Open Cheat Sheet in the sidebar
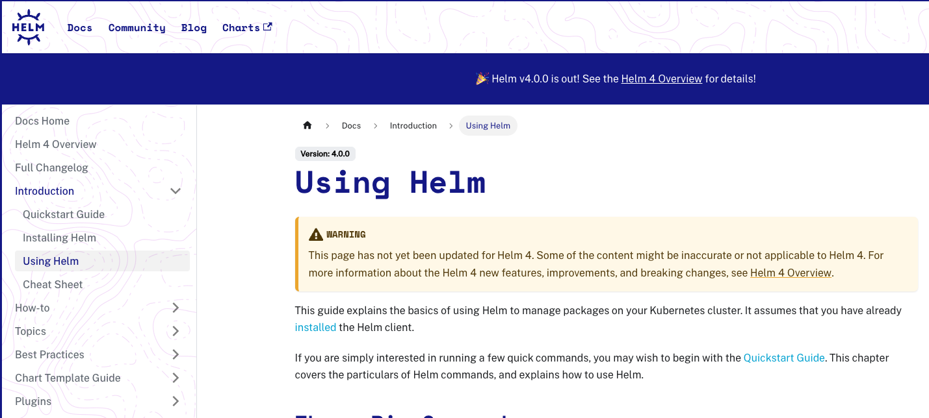The width and height of the screenshot is (929, 418). (53, 284)
